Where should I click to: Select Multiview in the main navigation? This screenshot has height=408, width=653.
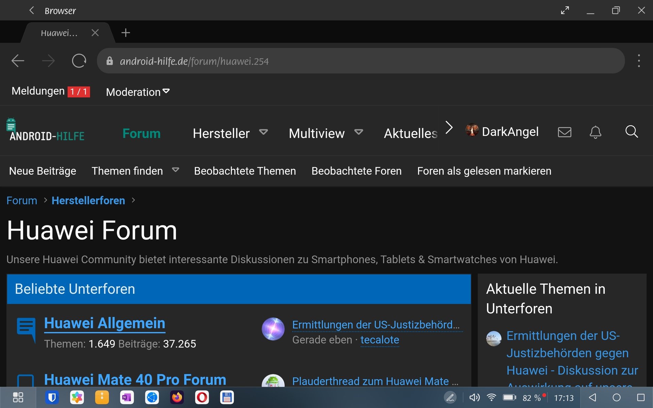tap(317, 133)
